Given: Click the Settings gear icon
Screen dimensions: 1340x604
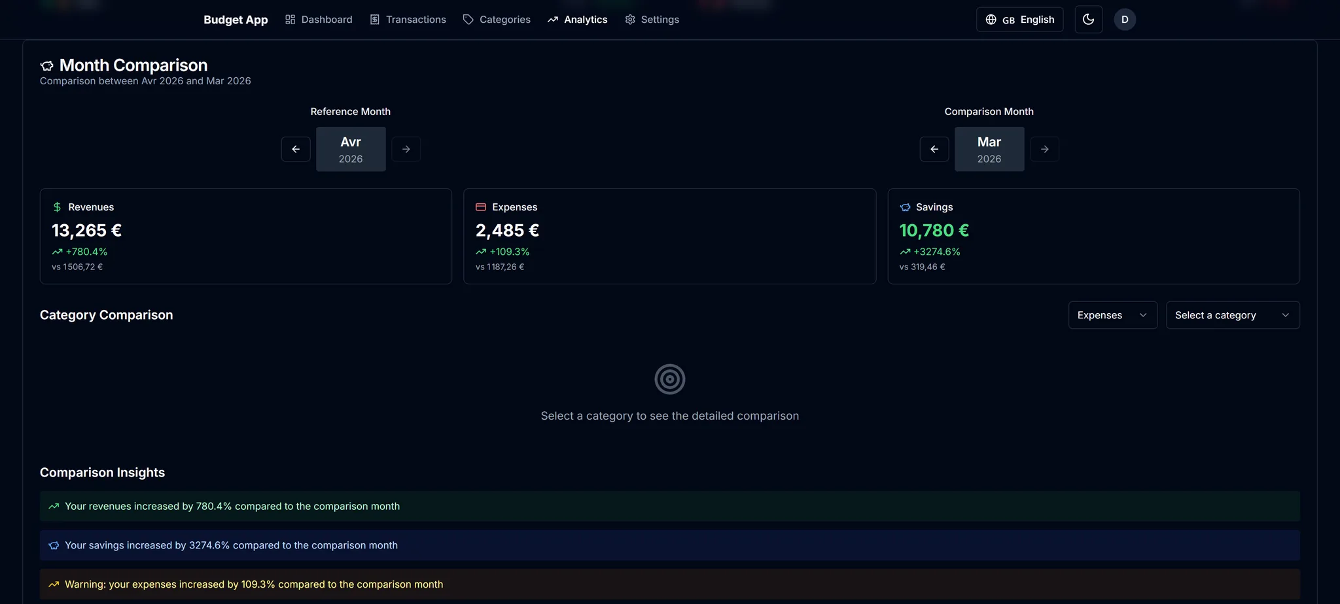Looking at the screenshot, I should (630, 20).
